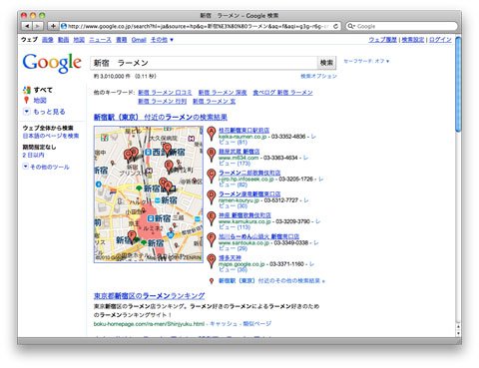Open 付近のその他の検索結果 link
This screenshot has height=368, width=479.
tap(271, 281)
